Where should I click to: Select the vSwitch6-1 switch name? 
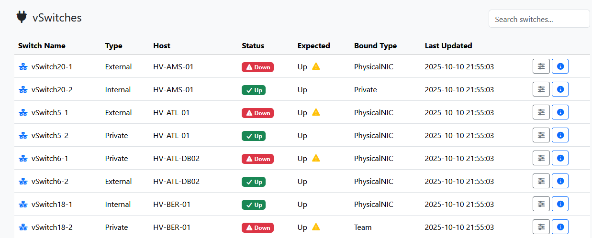(x=49, y=159)
